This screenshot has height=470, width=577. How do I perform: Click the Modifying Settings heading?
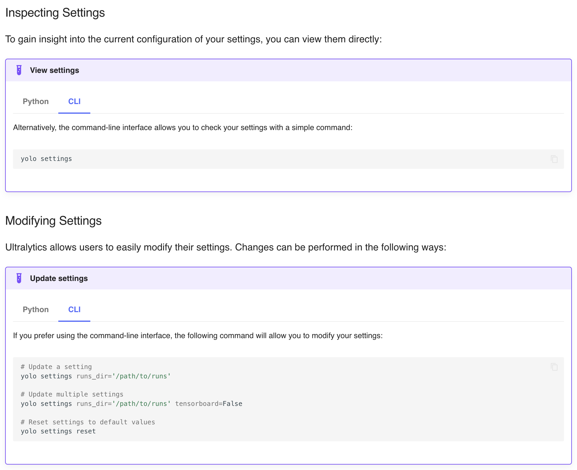coord(53,221)
